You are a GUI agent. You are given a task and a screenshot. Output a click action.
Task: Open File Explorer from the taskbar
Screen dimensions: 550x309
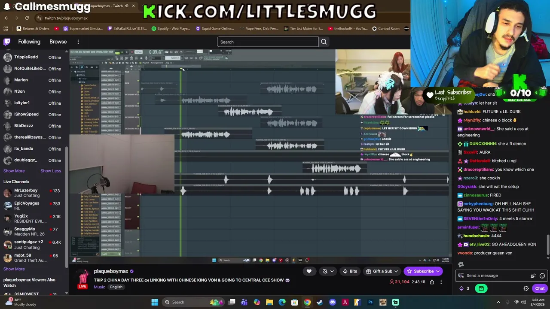(269, 302)
